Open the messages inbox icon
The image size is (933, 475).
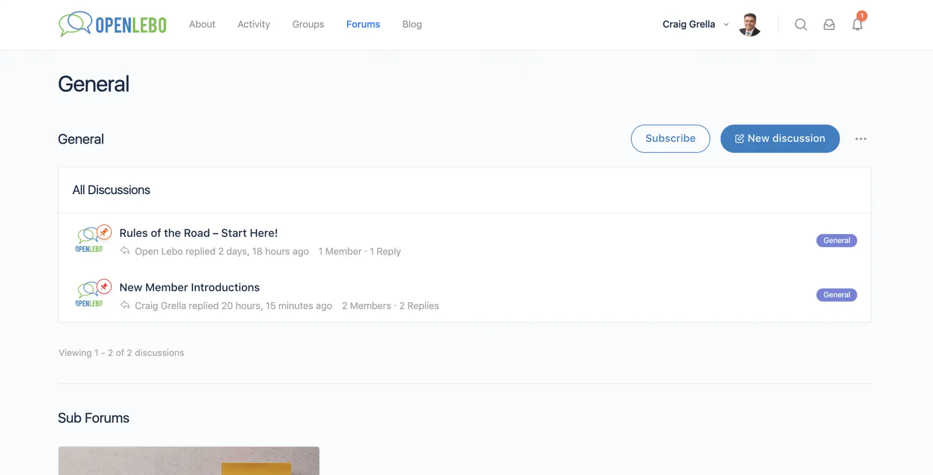click(x=829, y=25)
